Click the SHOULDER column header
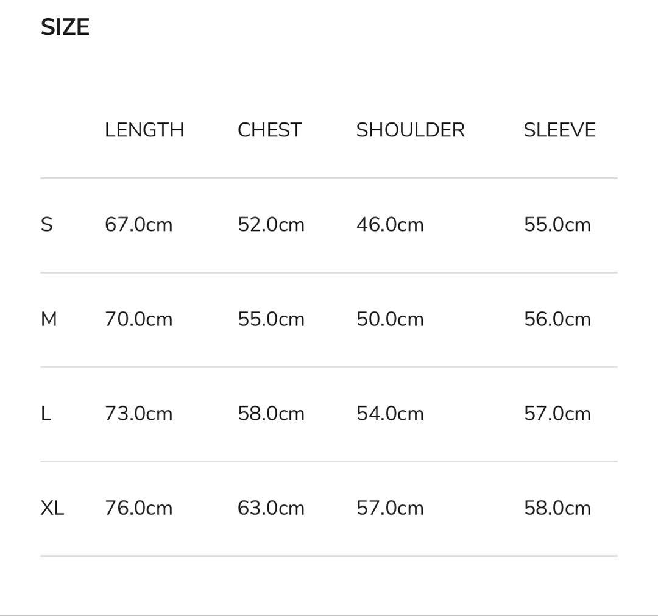 pos(410,130)
